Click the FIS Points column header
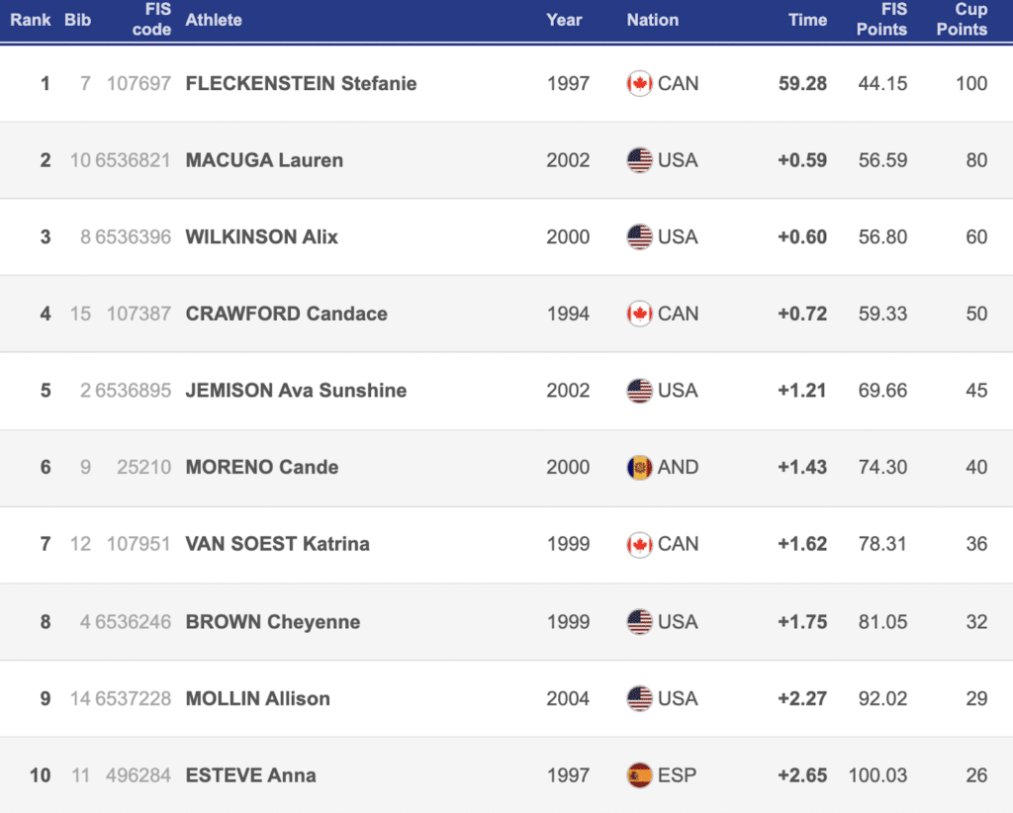Image resolution: width=1013 pixels, height=813 pixels. [881, 20]
